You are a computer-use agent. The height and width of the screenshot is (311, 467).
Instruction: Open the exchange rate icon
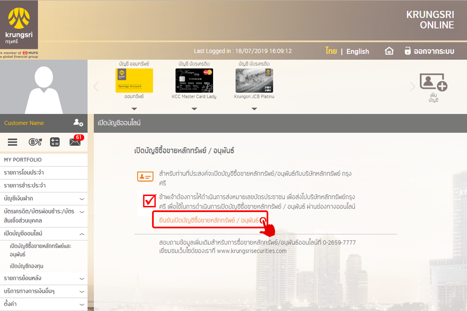click(35, 142)
